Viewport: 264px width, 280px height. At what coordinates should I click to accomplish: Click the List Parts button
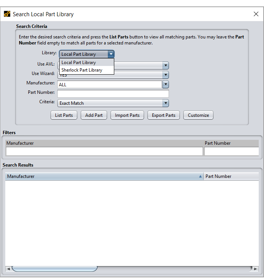64,115
